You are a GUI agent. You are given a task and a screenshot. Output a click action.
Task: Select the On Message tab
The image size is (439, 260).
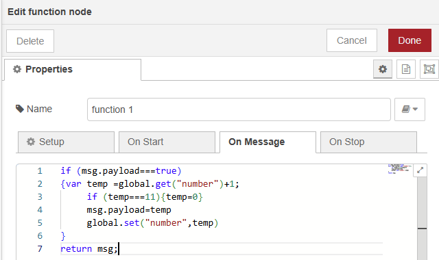click(x=268, y=142)
